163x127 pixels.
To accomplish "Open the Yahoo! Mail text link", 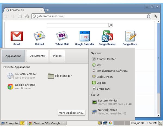I will click(62, 44).
